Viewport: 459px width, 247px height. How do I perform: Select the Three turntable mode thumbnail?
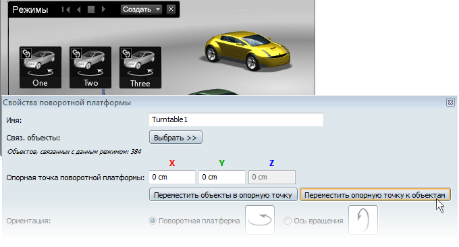coord(140,67)
